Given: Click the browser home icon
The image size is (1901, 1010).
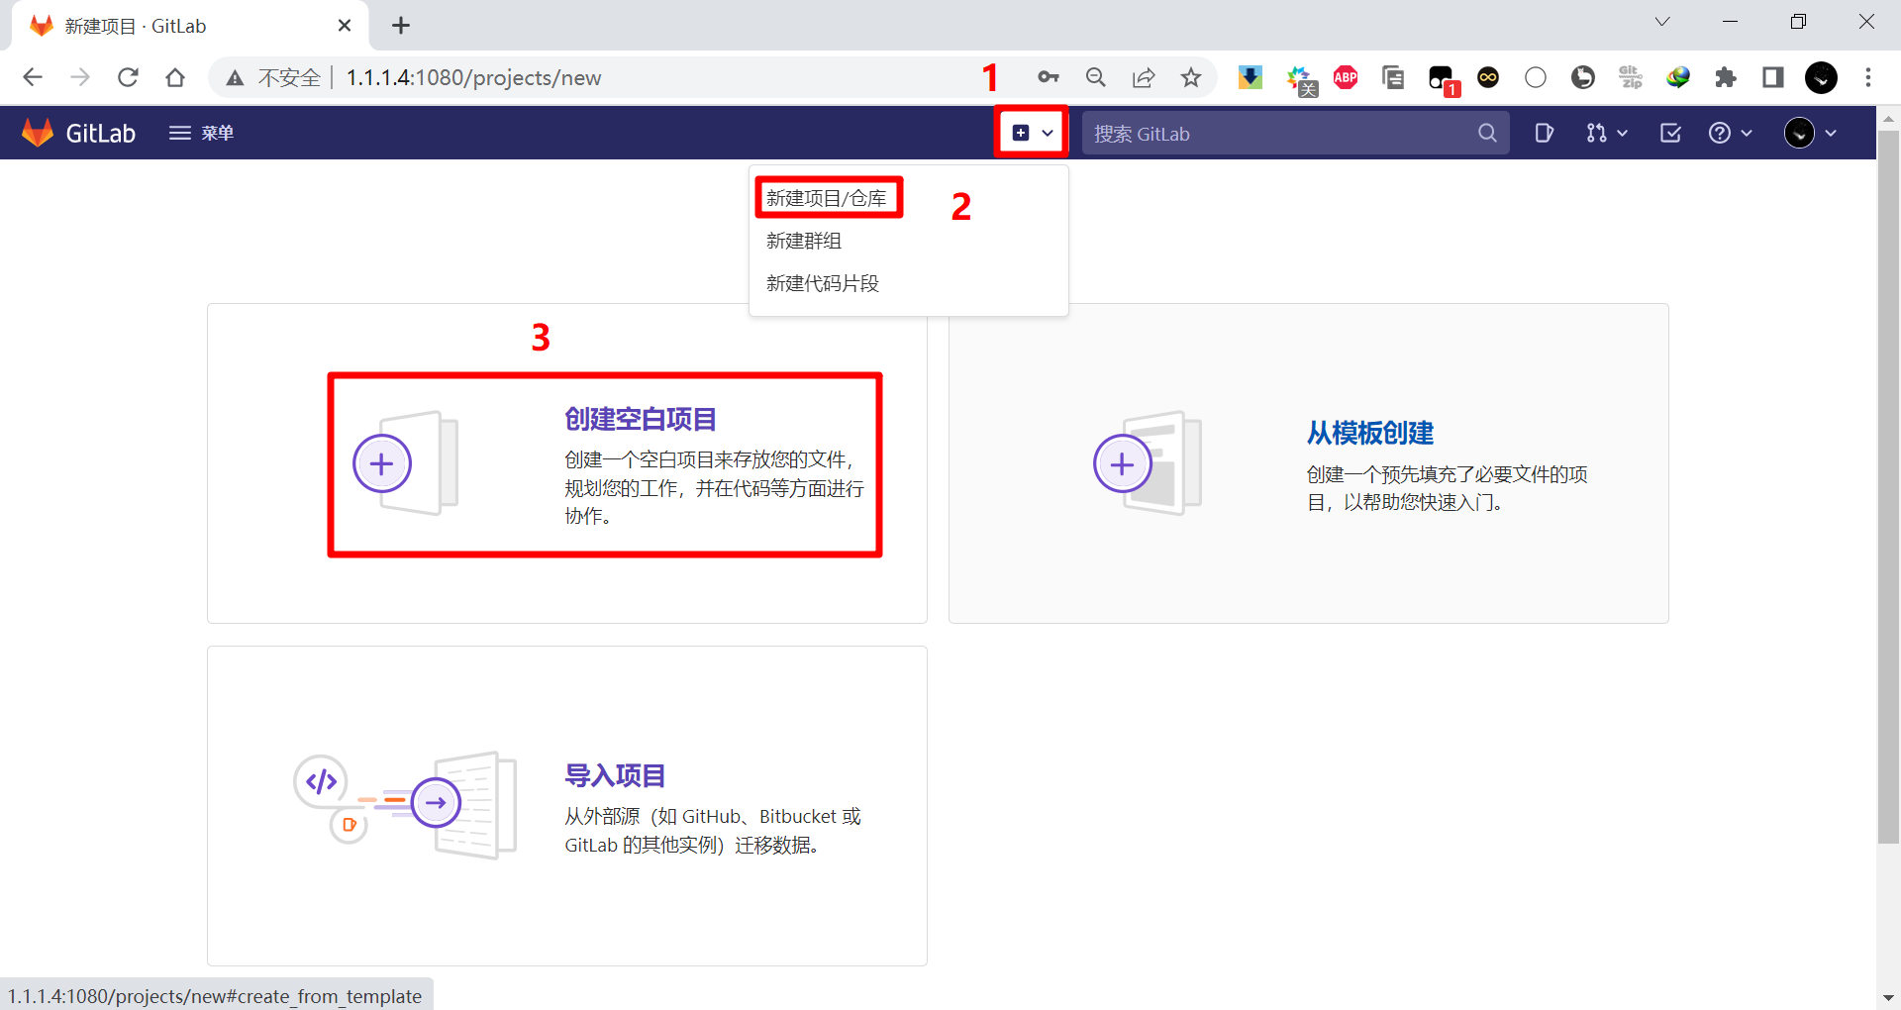Looking at the screenshot, I should [x=175, y=77].
